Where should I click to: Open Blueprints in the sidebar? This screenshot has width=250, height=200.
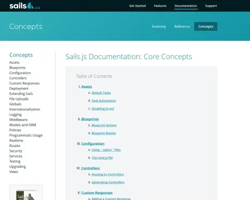pos(17,68)
